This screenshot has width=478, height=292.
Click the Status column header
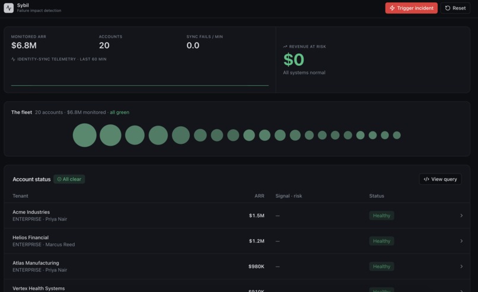coord(377,196)
